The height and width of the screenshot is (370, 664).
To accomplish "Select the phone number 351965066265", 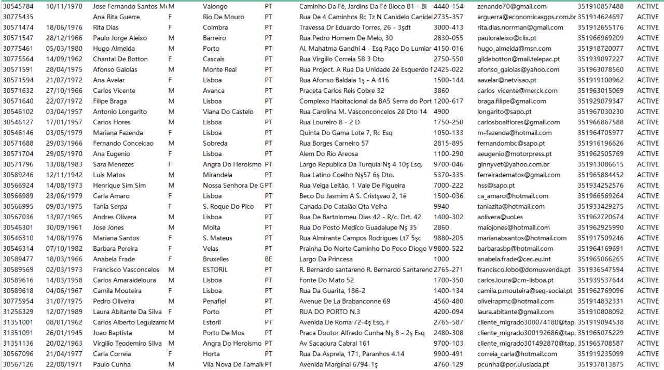I will pyautogui.click(x=601, y=259).
